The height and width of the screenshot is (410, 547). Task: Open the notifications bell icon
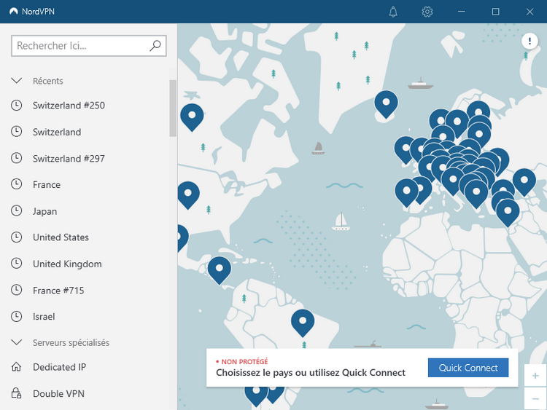pyautogui.click(x=393, y=12)
